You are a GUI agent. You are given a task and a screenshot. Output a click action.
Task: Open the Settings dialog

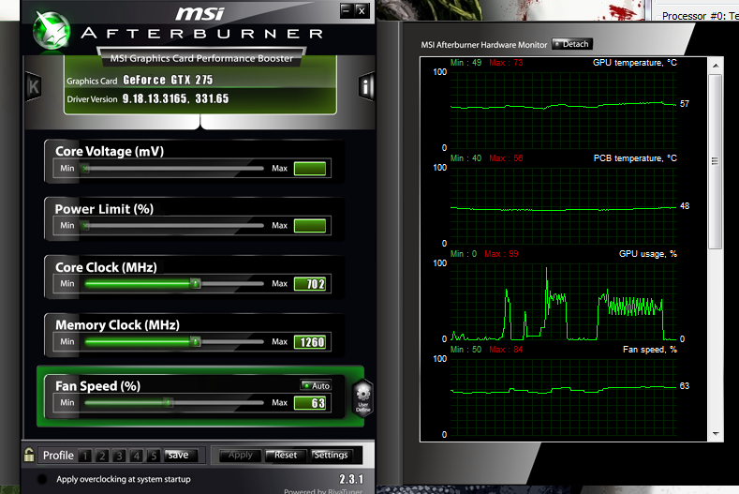pyautogui.click(x=331, y=455)
